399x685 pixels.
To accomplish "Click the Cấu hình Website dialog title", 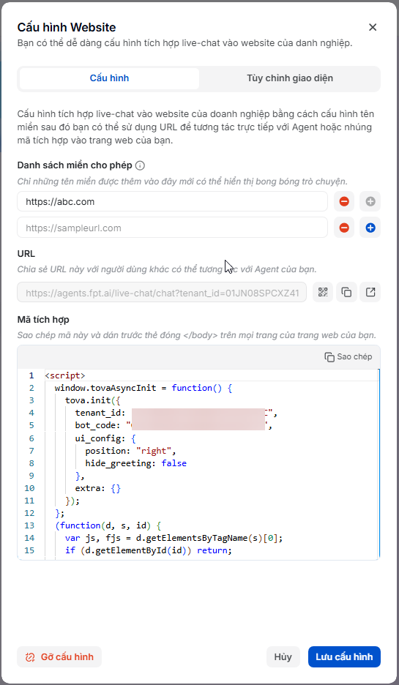I will (x=67, y=28).
